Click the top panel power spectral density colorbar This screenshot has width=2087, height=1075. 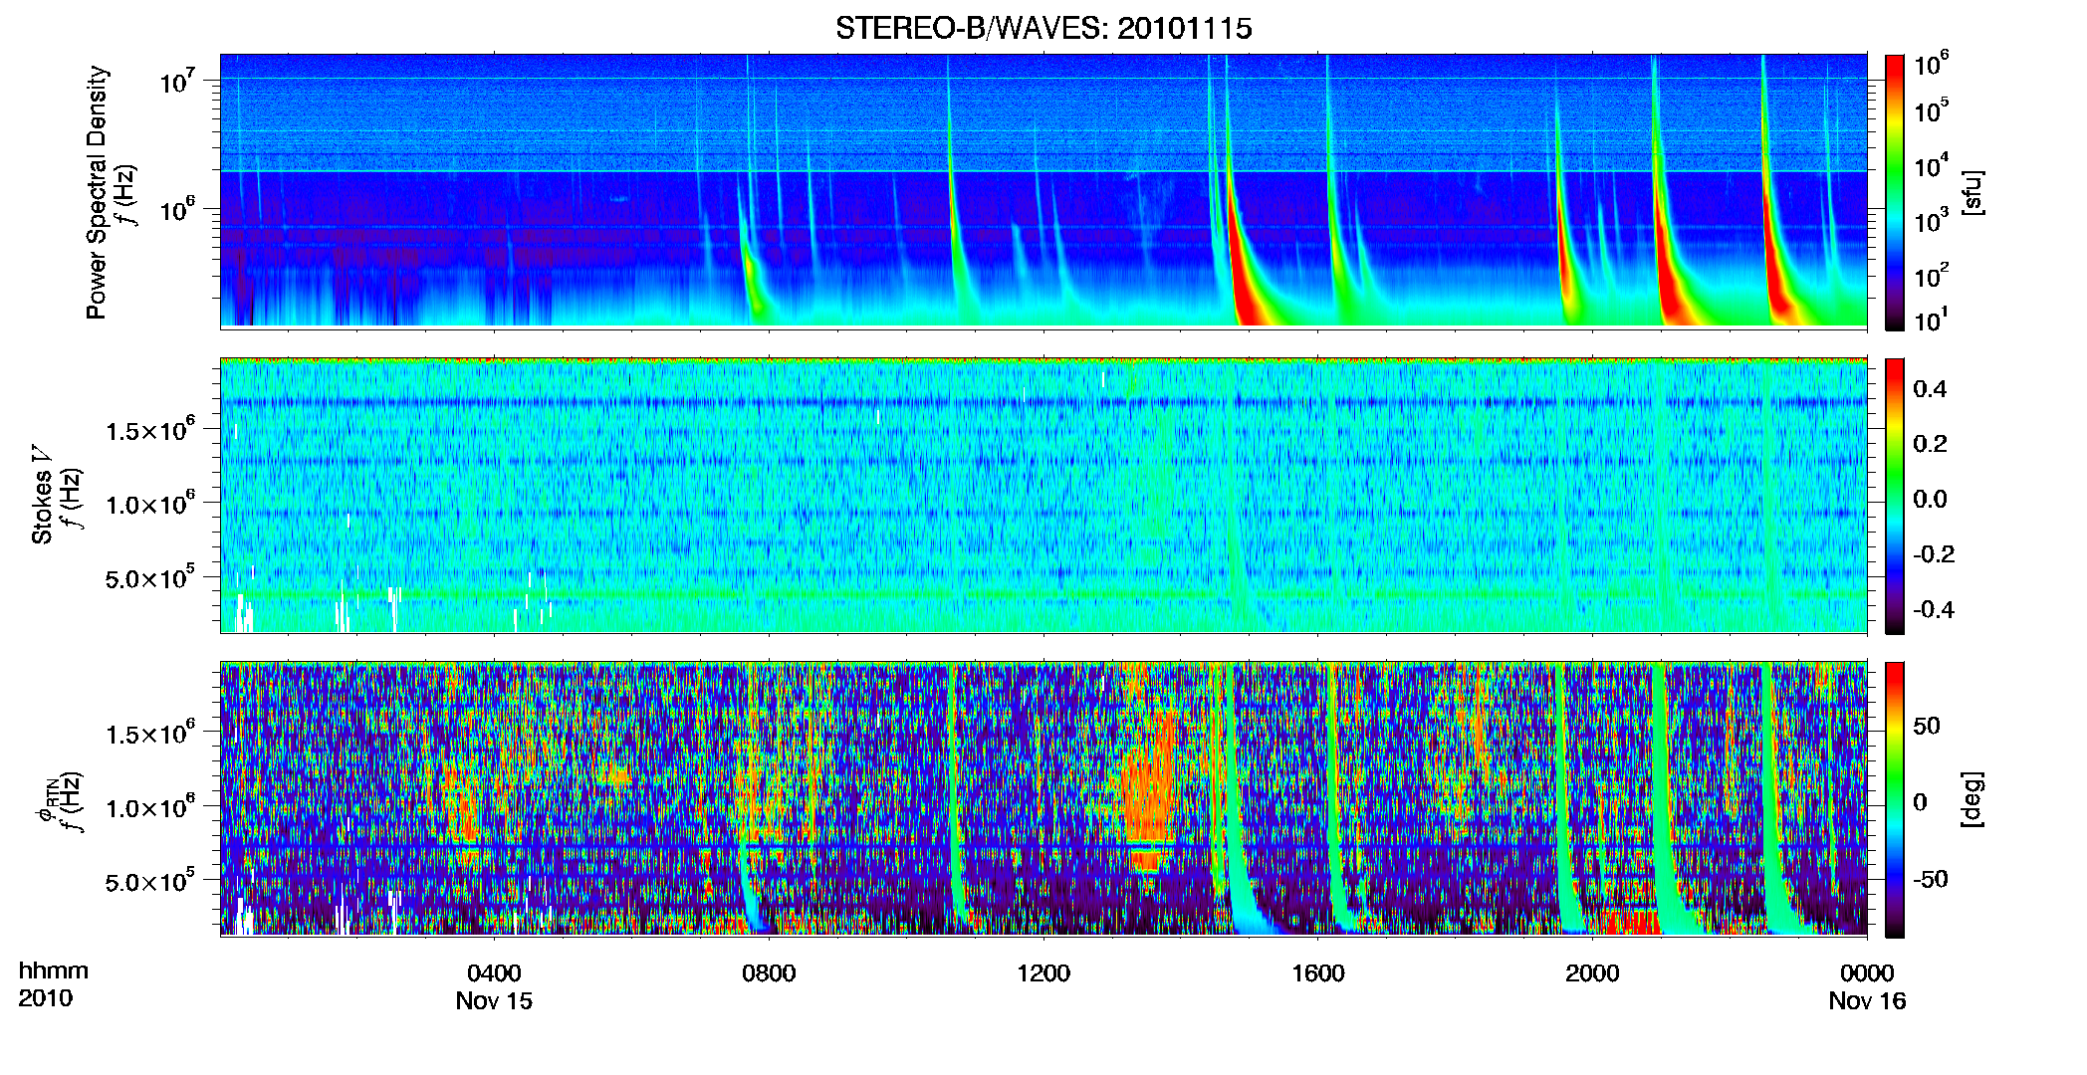(x=1895, y=192)
